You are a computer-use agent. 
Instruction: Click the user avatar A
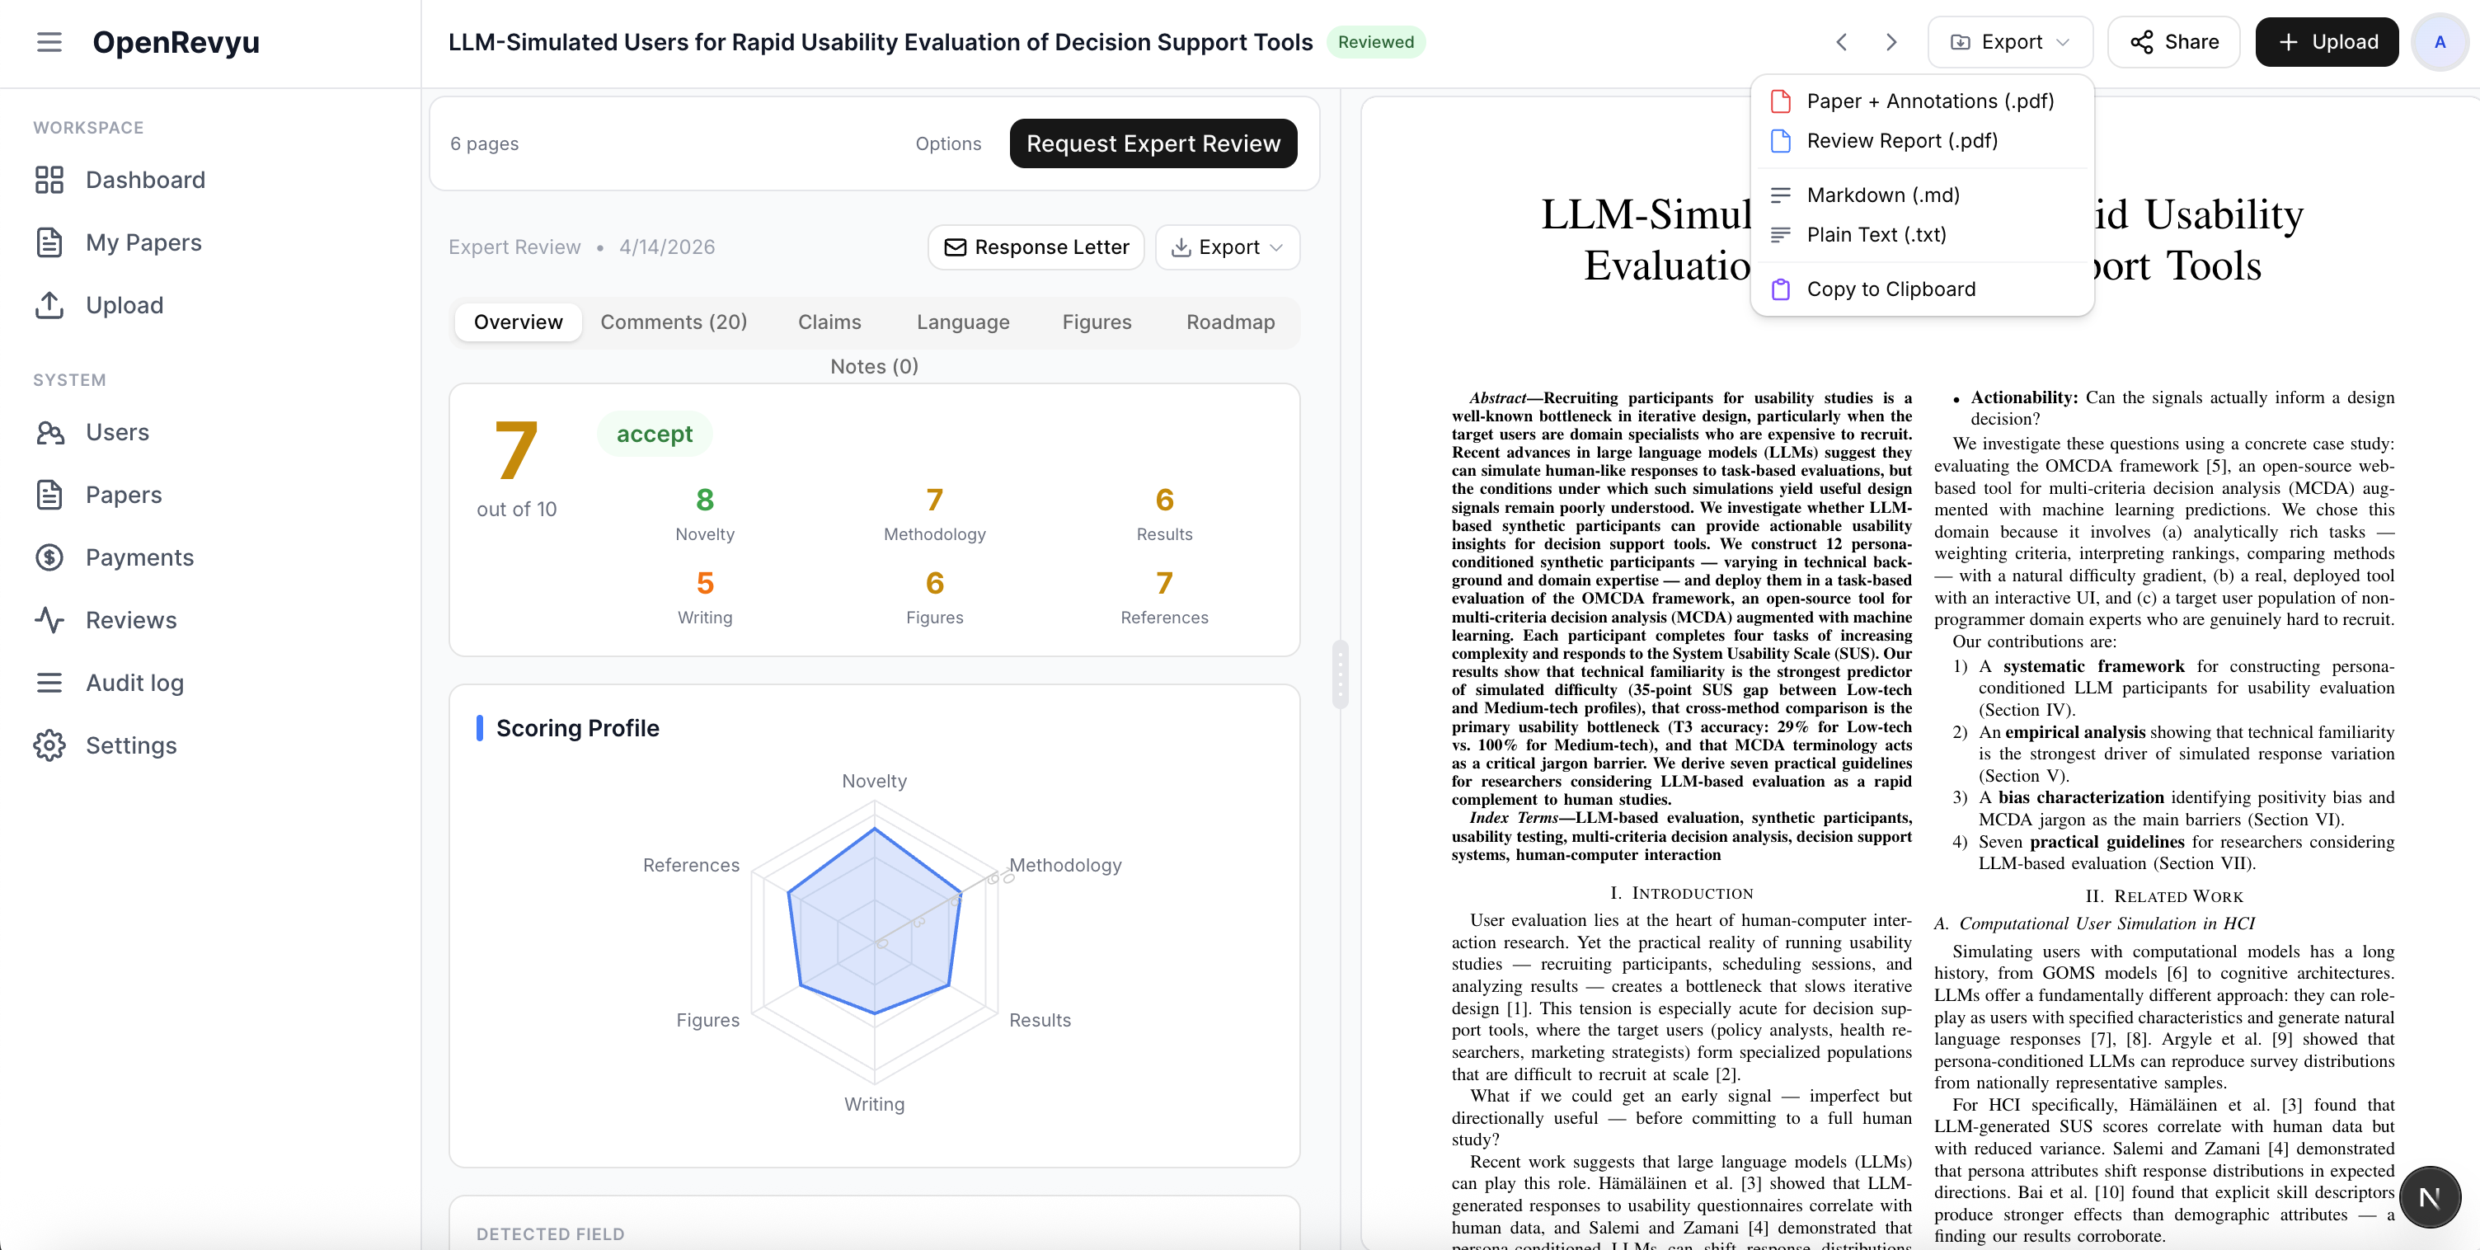(x=2440, y=42)
